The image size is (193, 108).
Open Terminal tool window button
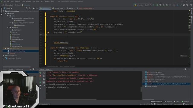click(x=168, y=102)
